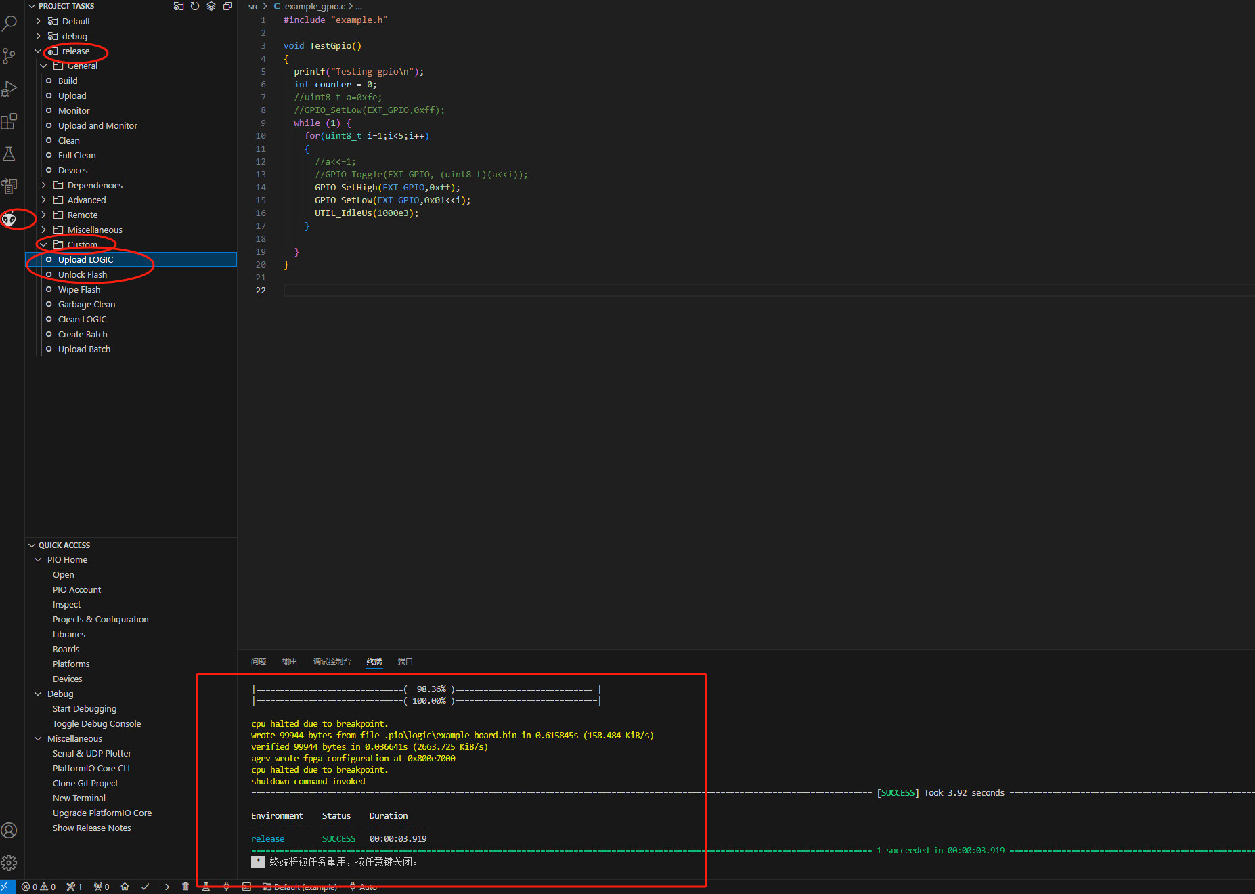Switch the Default (example) environment in status bar

[x=300, y=887]
